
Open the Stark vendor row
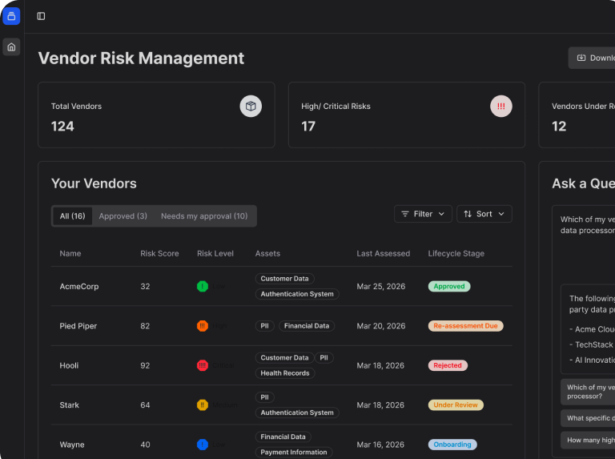click(x=282, y=405)
